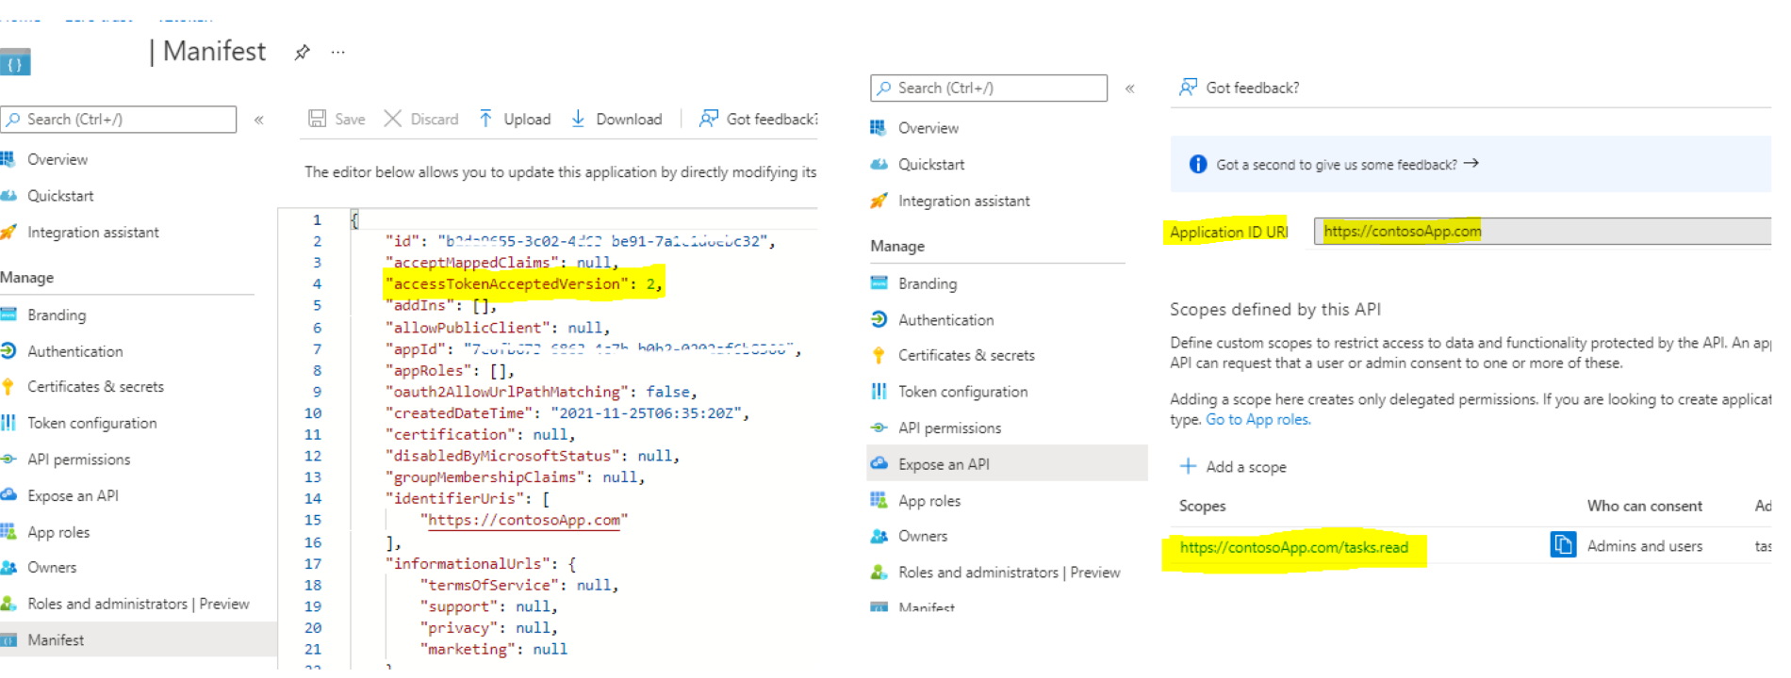Download the manifest file
This screenshot has height=678, width=1791.
616,119
